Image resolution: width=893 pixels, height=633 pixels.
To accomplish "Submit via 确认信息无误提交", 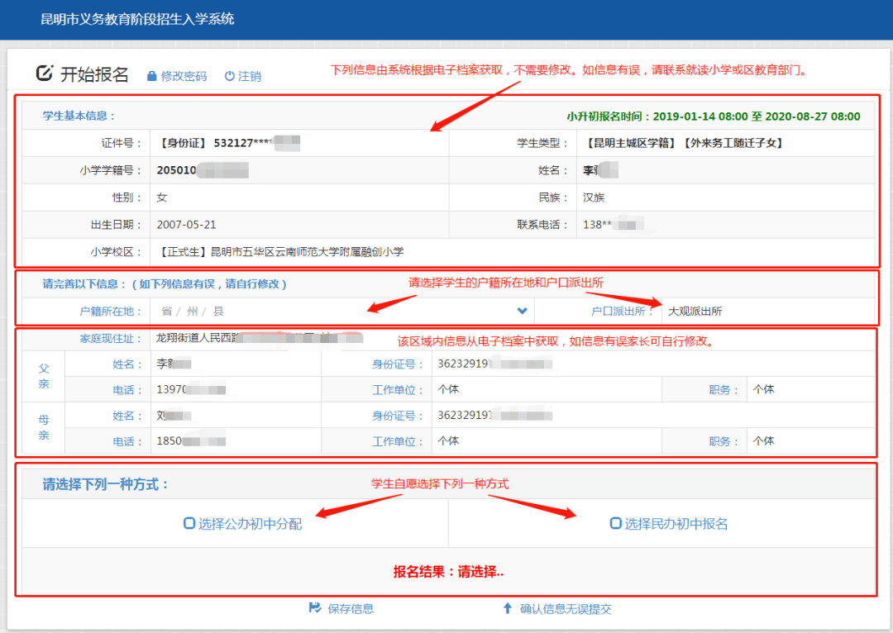I will [x=566, y=608].
